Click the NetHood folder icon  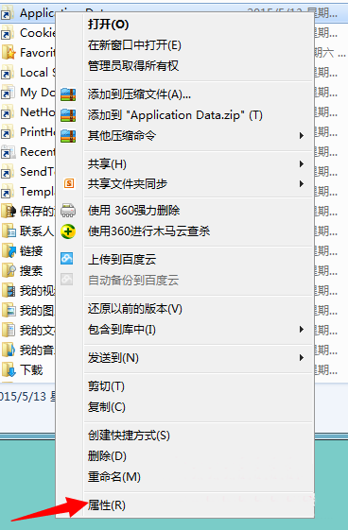click(8, 112)
